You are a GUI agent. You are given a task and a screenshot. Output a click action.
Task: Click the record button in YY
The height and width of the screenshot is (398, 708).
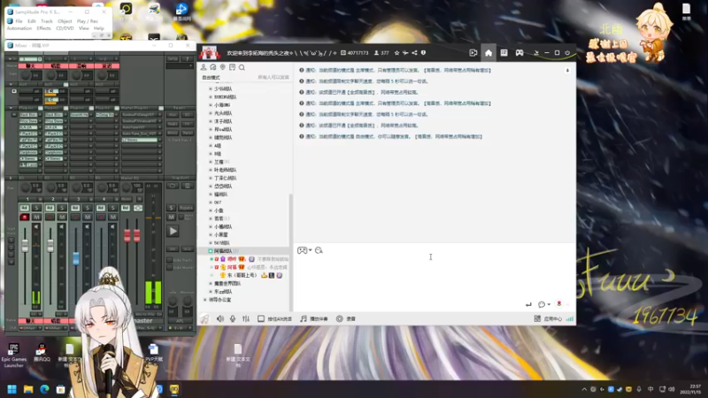[x=346, y=318]
